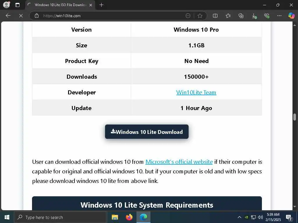Open the volume speaker tray icon
Image resolution: width=298 pixels, height=223 pixels.
pyautogui.click(x=260, y=217)
